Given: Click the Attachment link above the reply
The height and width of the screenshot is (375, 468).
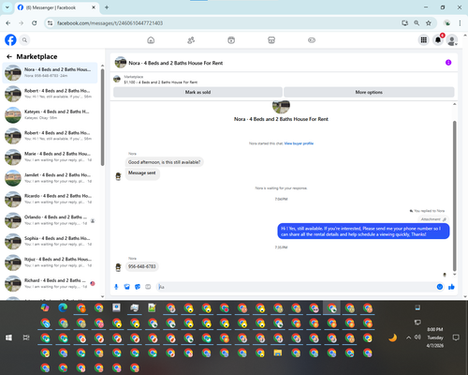Looking at the screenshot, I should [433, 219].
